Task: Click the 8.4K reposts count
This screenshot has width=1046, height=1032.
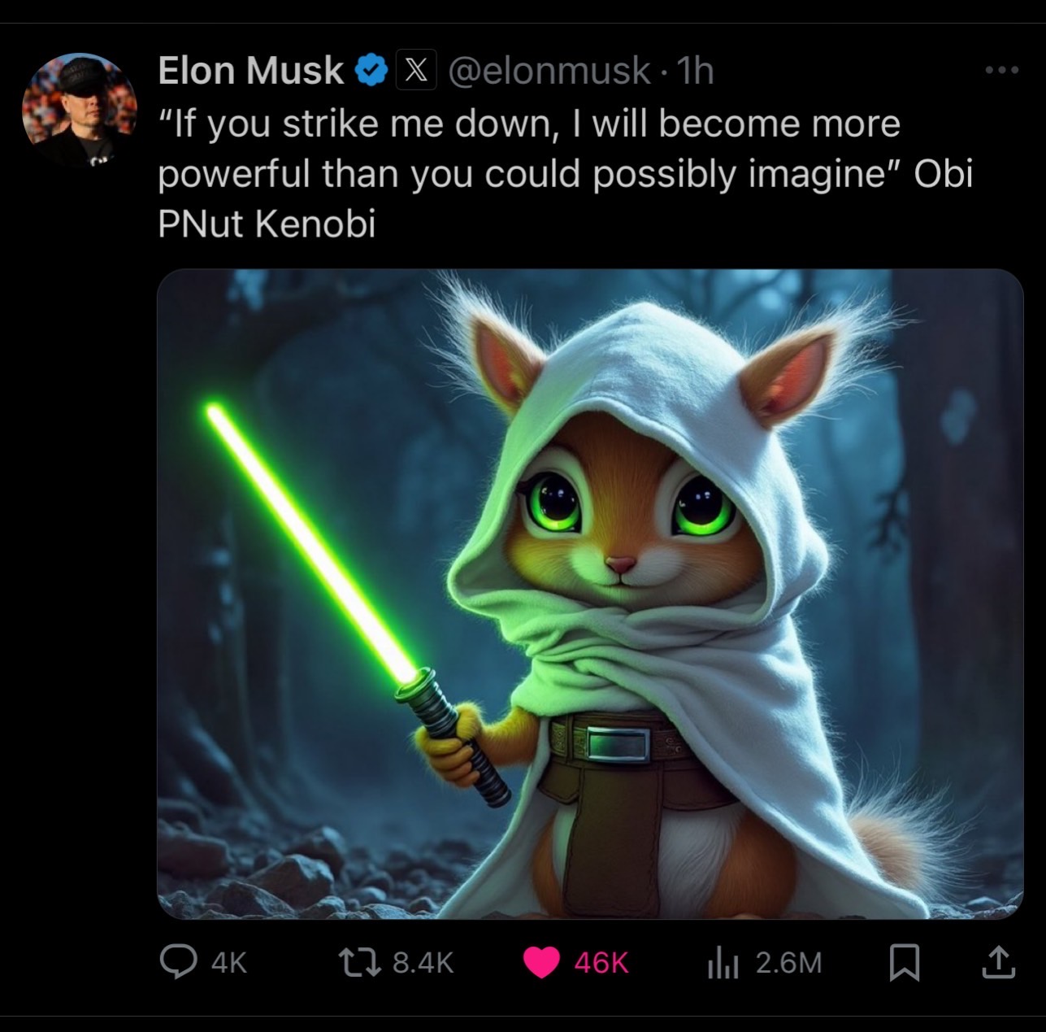Action: (423, 963)
